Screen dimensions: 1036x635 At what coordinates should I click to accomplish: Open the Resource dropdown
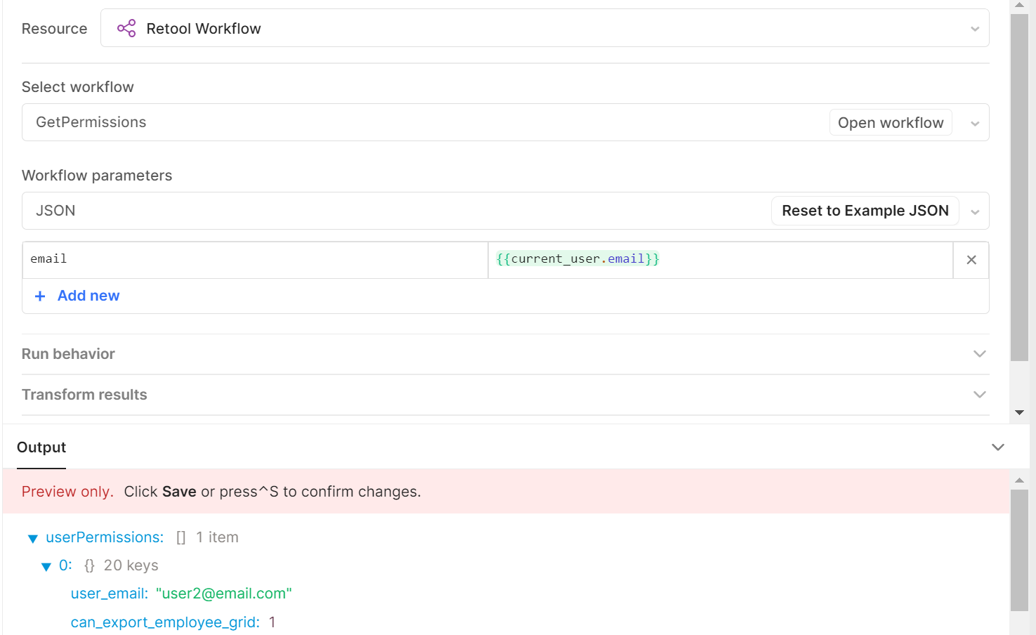[x=544, y=28]
